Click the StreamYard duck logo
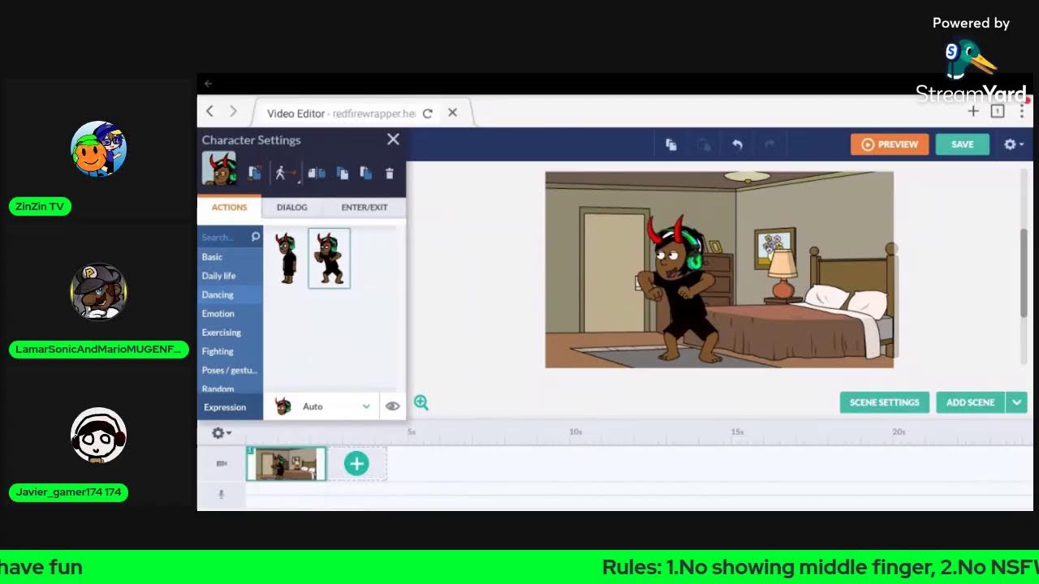This screenshot has width=1039, height=584. [971, 61]
